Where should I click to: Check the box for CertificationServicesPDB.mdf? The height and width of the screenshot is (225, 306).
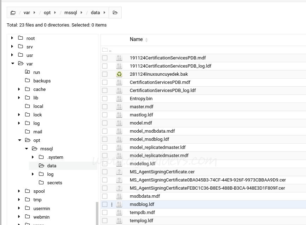pos(105,82)
